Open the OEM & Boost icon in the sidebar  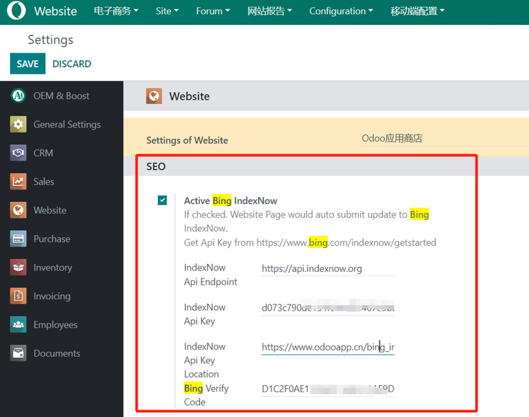click(x=18, y=96)
